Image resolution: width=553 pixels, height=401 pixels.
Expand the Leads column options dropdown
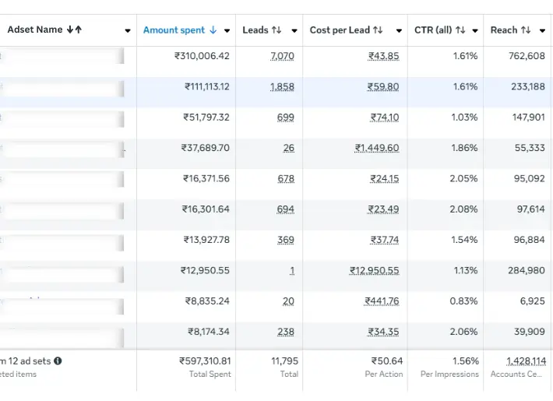[294, 31]
